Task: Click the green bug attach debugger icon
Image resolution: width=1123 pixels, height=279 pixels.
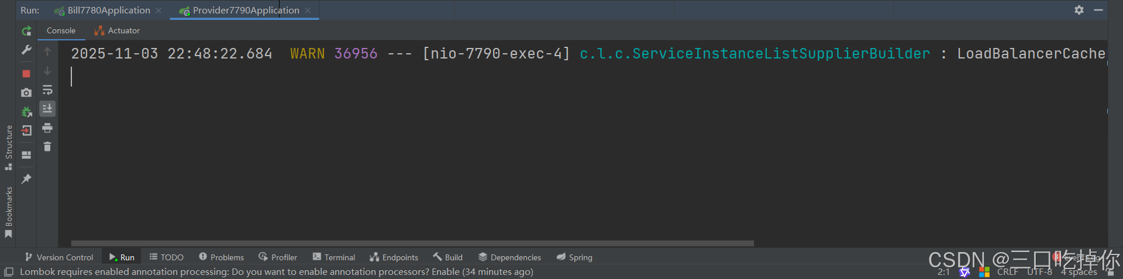Action: [x=26, y=112]
